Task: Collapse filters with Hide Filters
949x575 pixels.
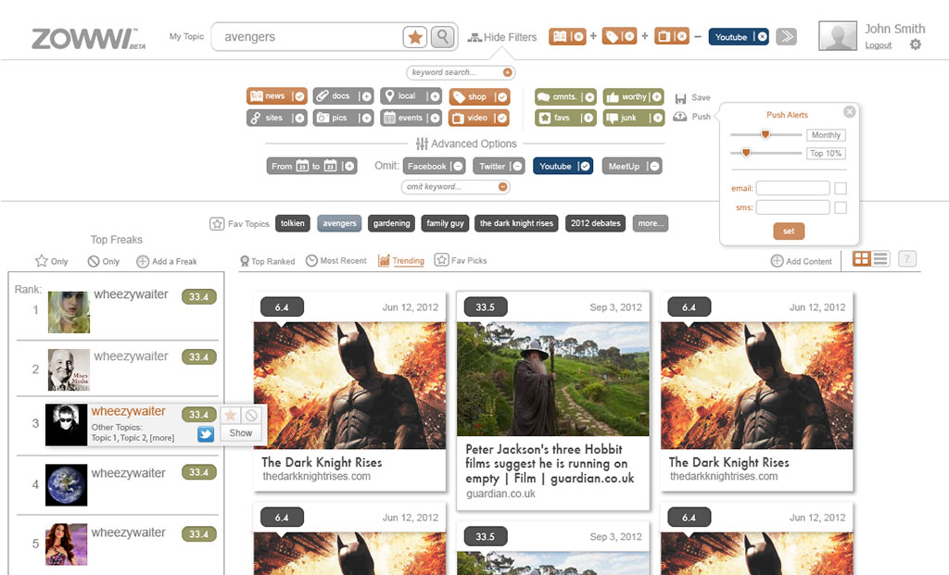Action: 502,37
